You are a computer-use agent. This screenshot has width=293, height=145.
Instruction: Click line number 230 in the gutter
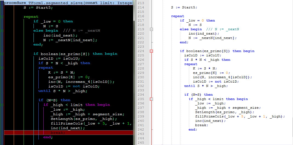[x=141, y=77]
